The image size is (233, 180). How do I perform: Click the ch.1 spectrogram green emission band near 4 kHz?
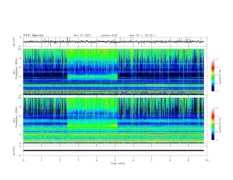coord(93,77)
